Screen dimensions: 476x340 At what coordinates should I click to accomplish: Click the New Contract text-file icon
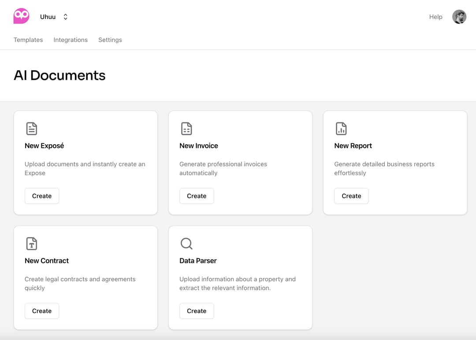pos(32,243)
